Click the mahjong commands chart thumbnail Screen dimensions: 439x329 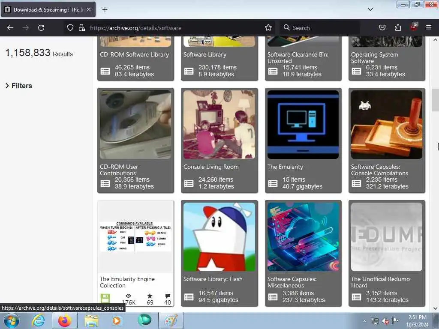135,236
